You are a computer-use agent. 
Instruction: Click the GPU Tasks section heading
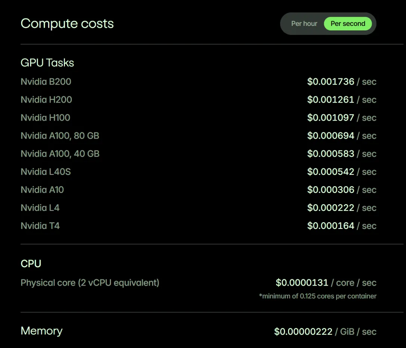pyautogui.click(x=47, y=63)
